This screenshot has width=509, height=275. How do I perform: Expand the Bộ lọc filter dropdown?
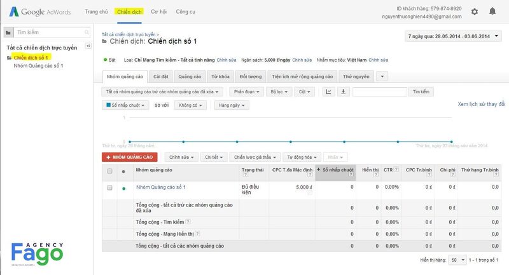(x=277, y=91)
